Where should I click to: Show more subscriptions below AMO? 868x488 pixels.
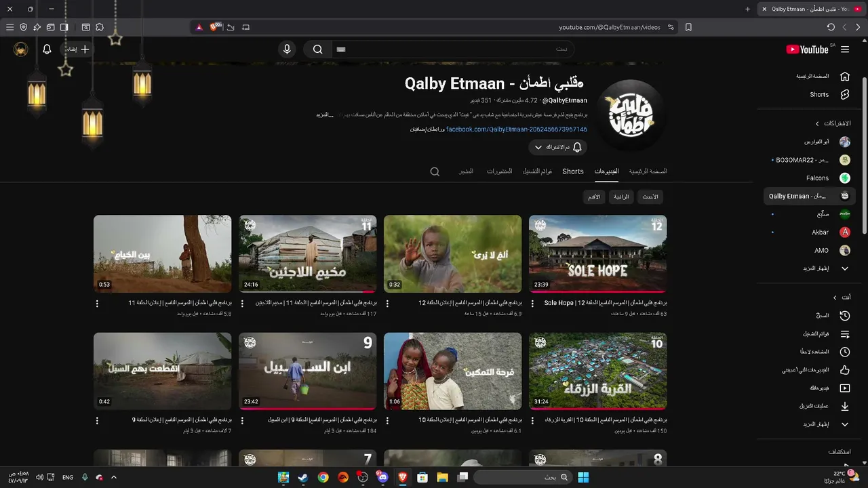coord(811,268)
